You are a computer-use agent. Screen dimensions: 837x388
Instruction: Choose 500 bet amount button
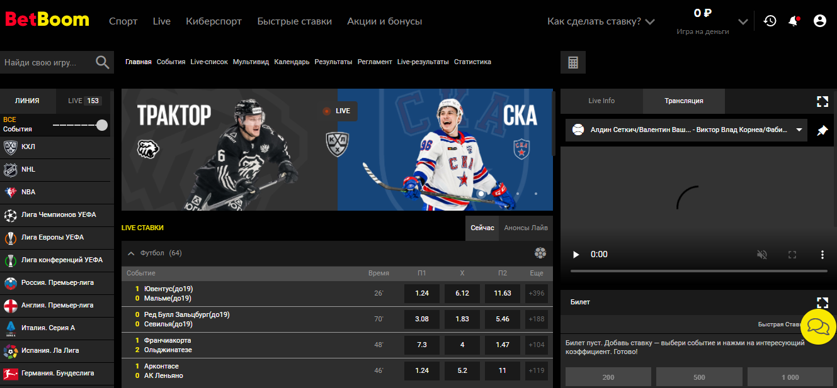point(699,377)
